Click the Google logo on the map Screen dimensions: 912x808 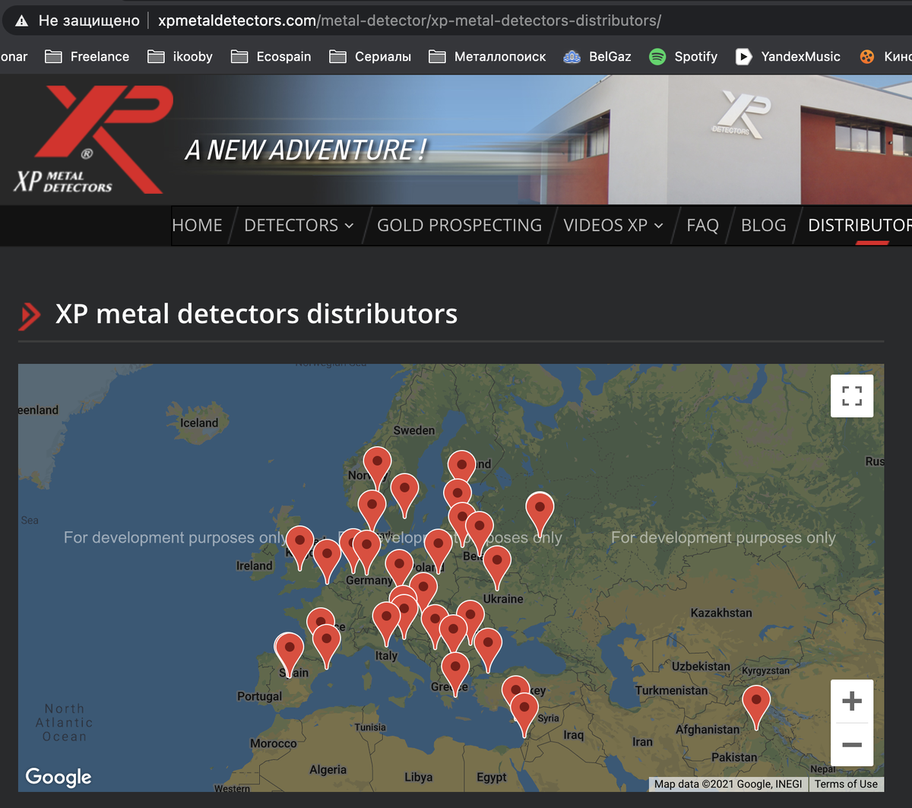point(59,777)
